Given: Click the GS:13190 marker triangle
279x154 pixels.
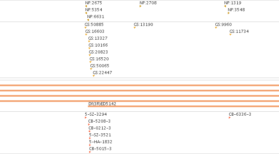Looking at the screenshot, I should (135, 28).
